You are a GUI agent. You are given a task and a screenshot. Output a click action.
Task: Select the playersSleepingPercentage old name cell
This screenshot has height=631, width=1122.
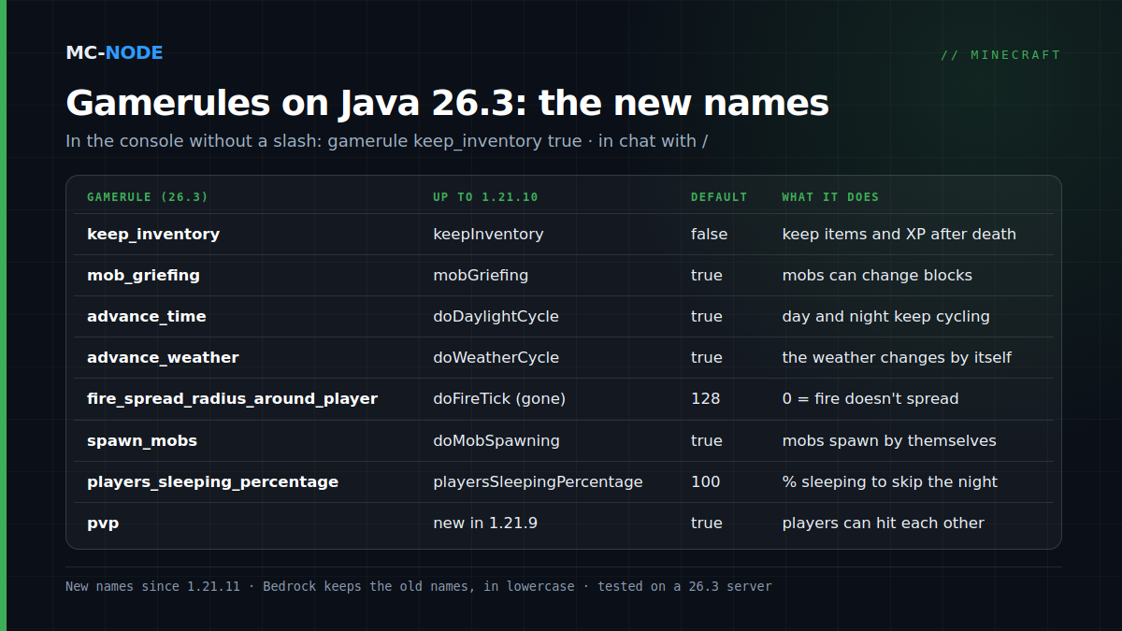(538, 481)
